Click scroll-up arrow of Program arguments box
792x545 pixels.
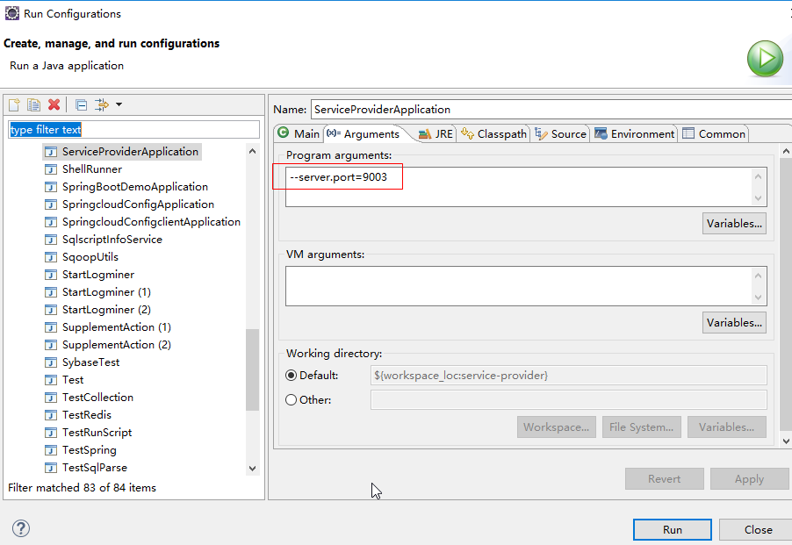pos(758,176)
